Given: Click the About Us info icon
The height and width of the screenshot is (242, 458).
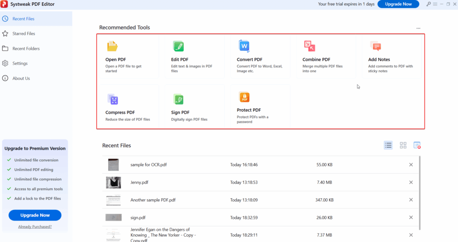Looking at the screenshot, I should tap(5, 78).
